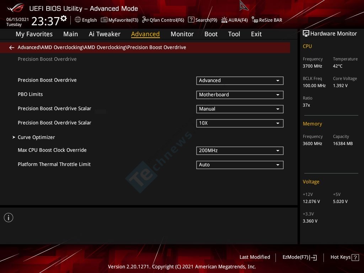Viewport: 364px width, 273px height.
Task: Click the CPU frequency value 3700 MHz
Action: [x=312, y=66]
